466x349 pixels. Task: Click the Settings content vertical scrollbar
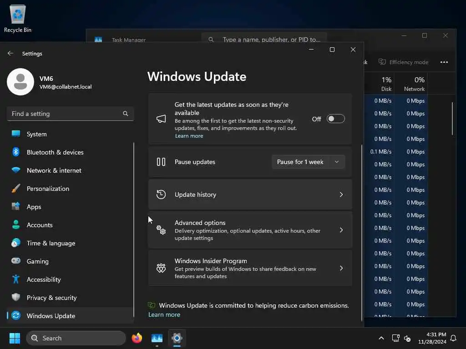click(x=362, y=232)
